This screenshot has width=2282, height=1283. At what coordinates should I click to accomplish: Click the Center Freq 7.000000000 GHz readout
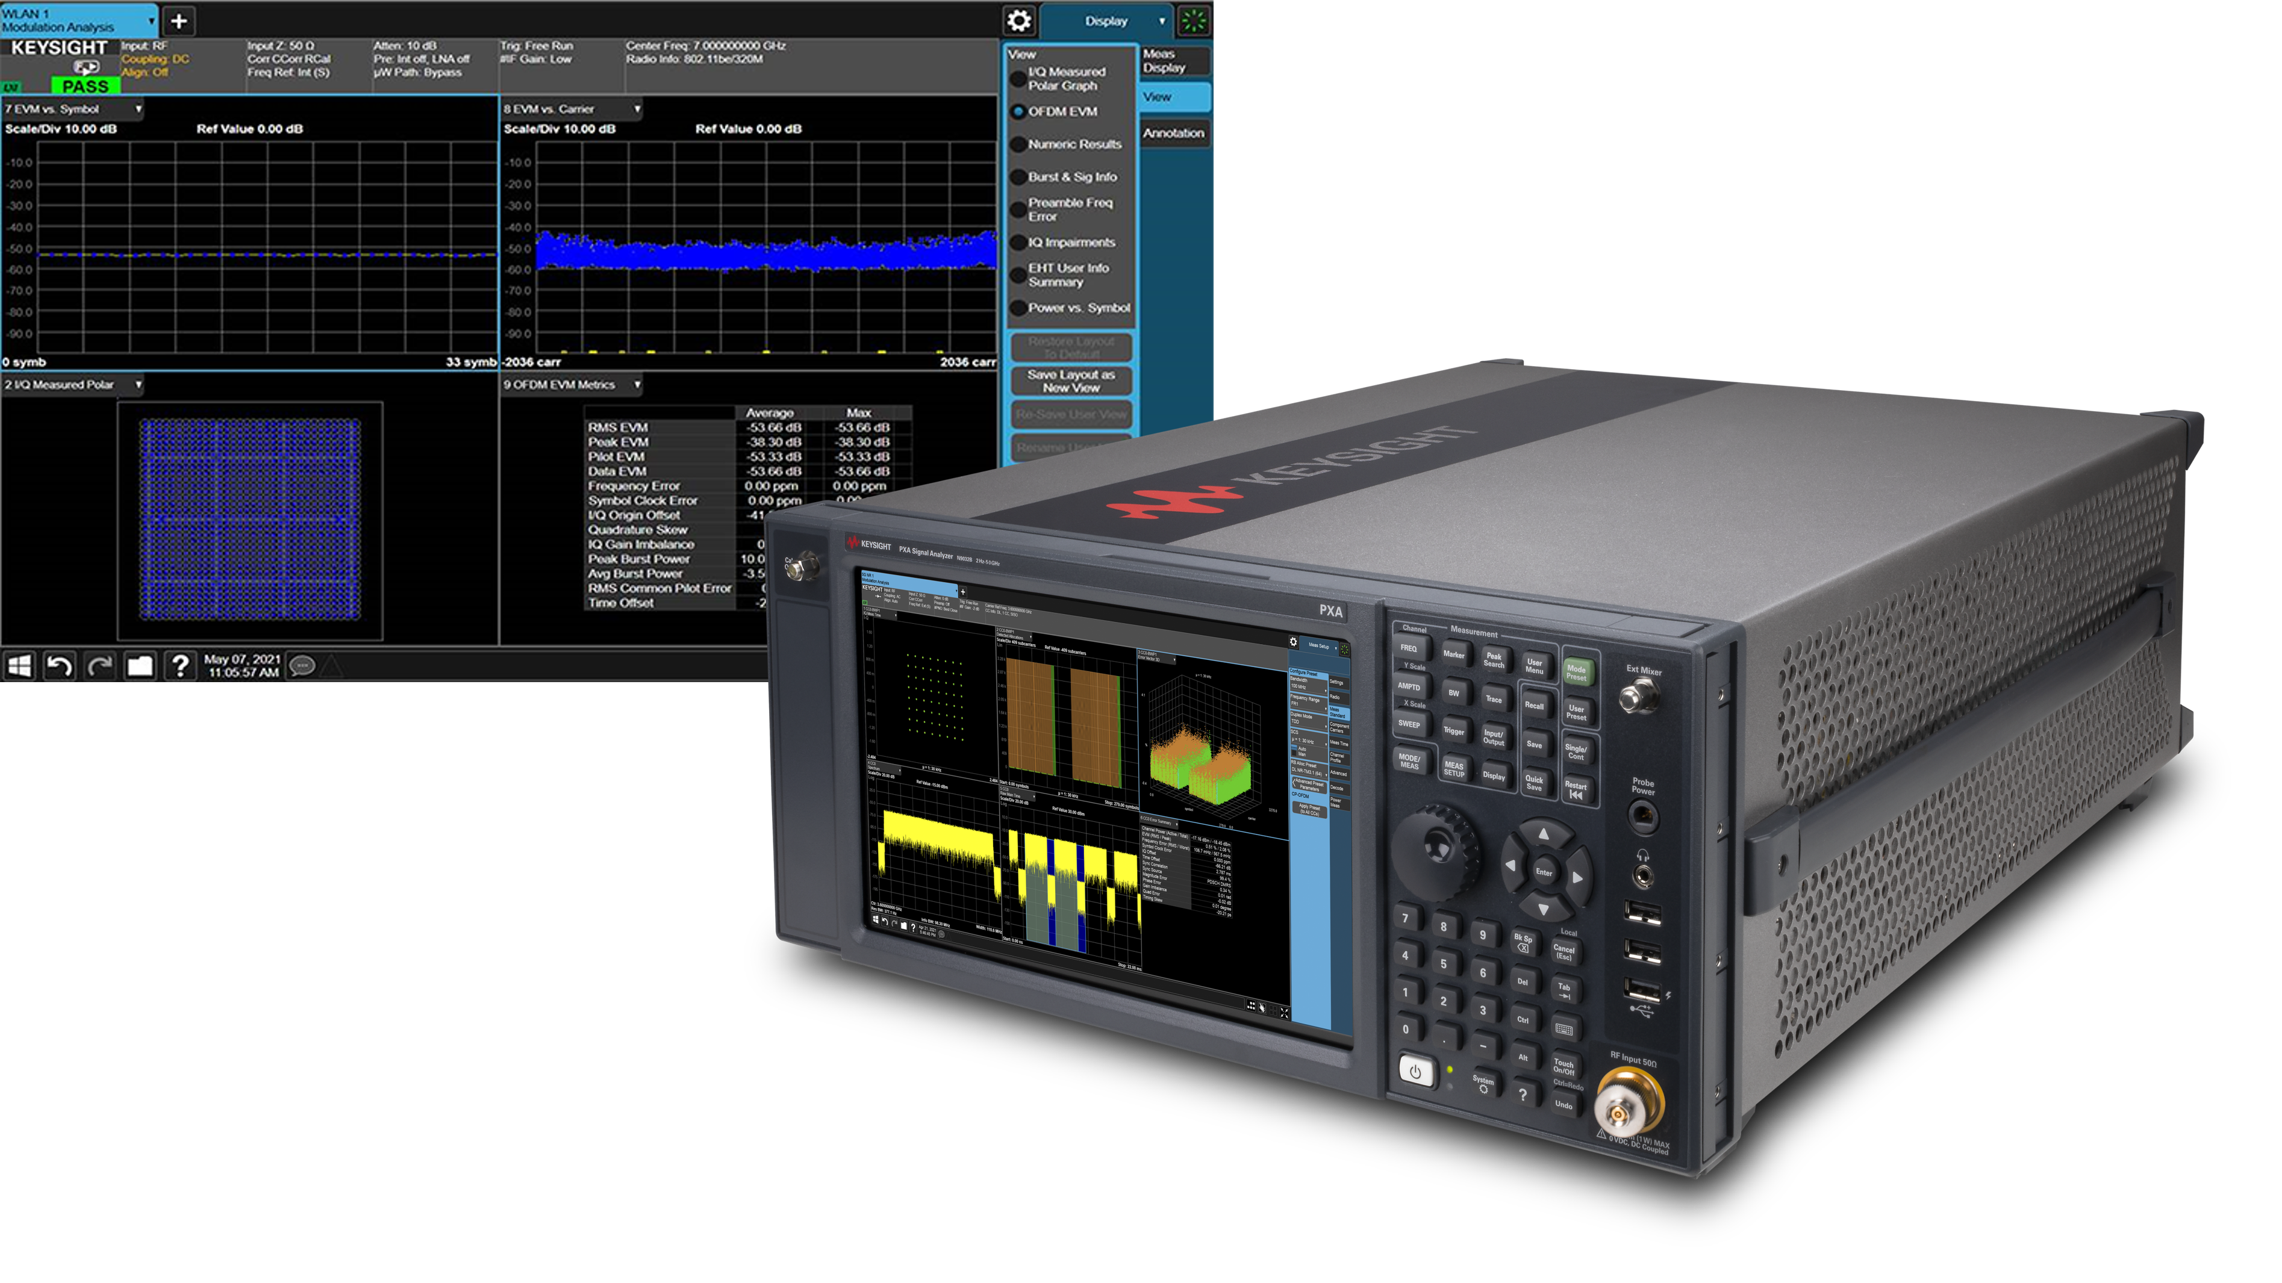[x=706, y=46]
